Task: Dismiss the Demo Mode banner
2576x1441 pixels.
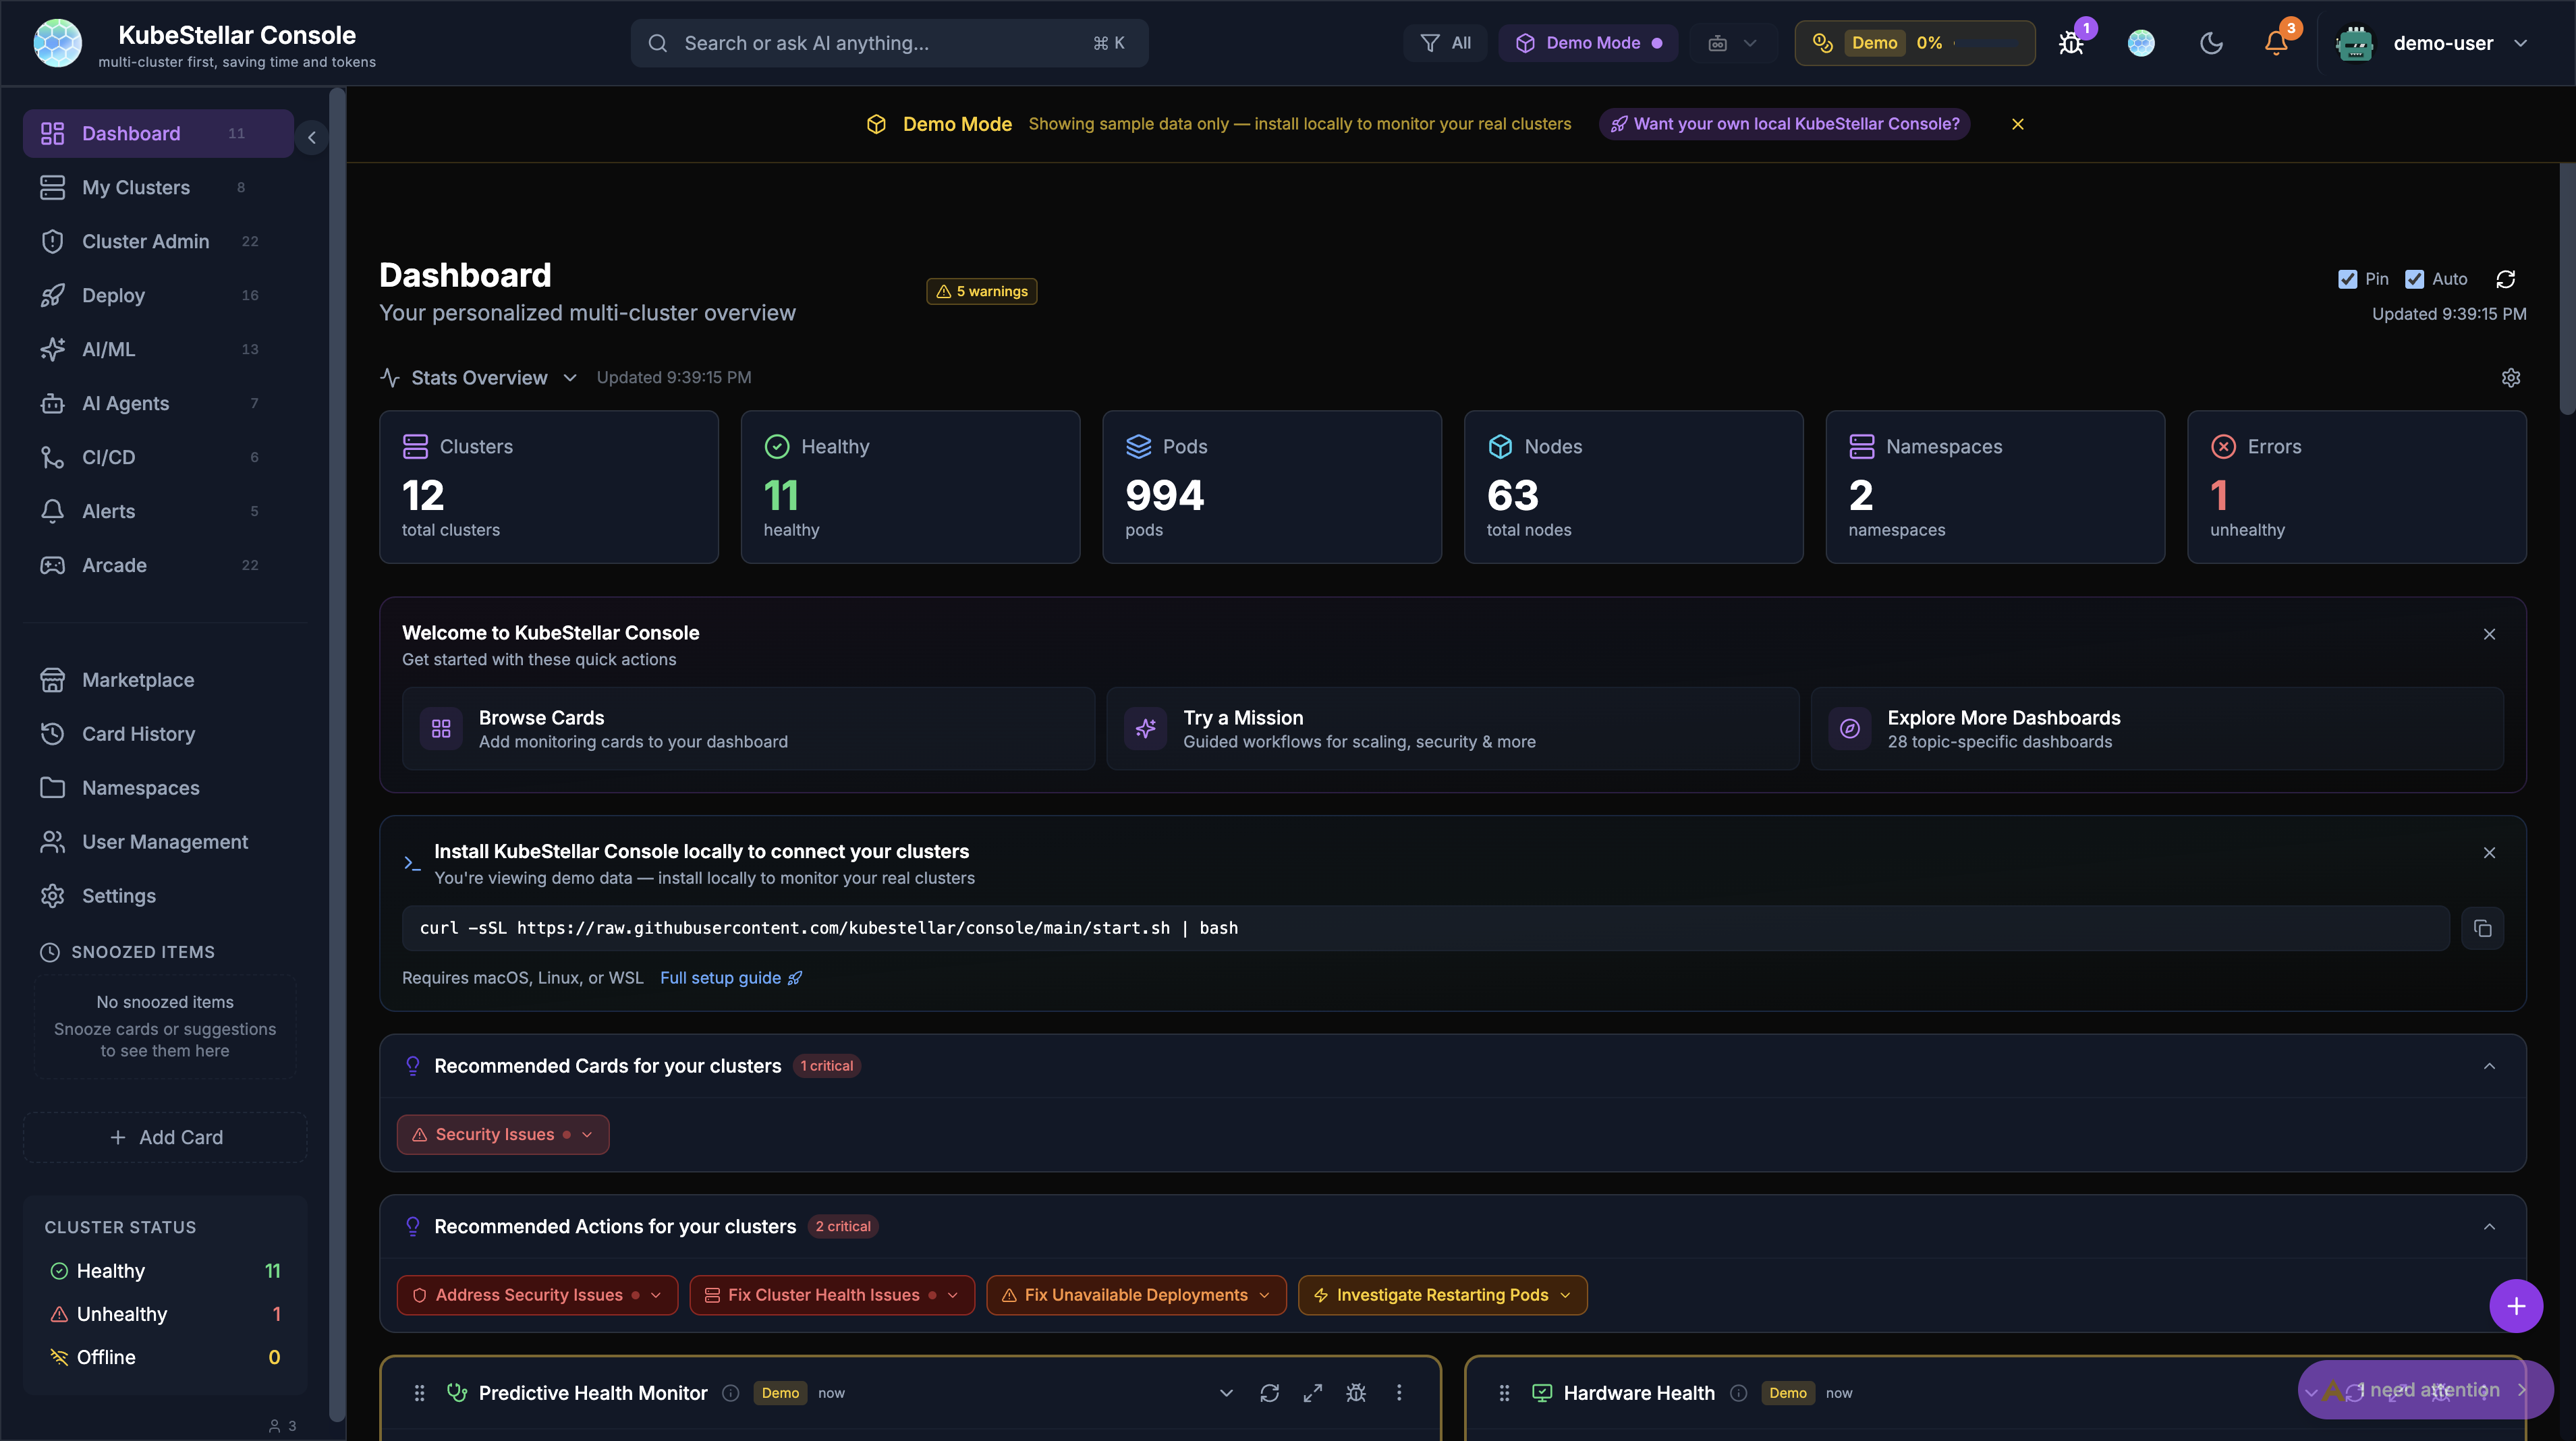Action: [x=2018, y=124]
